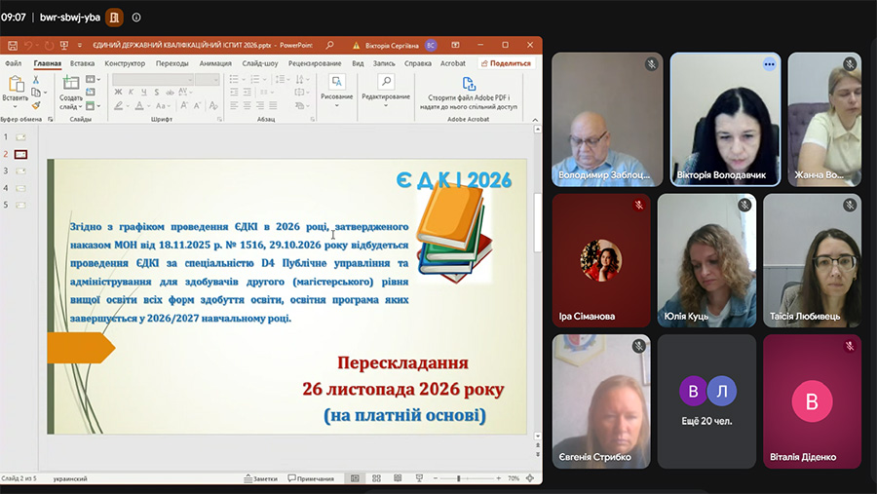Click the Create Adobe PDF file icon

coord(469,84)
